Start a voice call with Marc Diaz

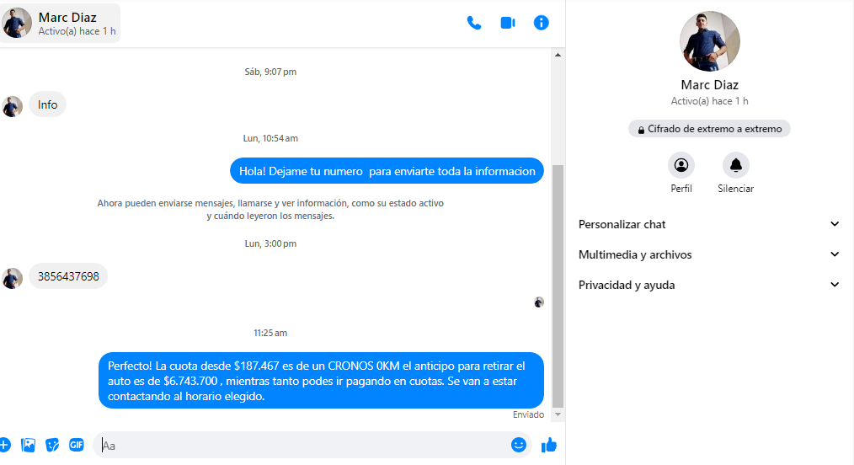click(x=474, y=23)
